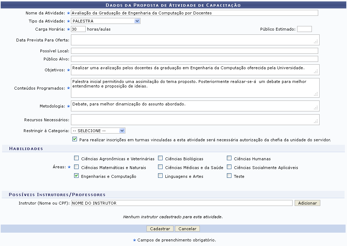The height and width of the screenshot is (246, 347).
Task: Uncheck Engenharias e Computação area
Action: [76, 176]
